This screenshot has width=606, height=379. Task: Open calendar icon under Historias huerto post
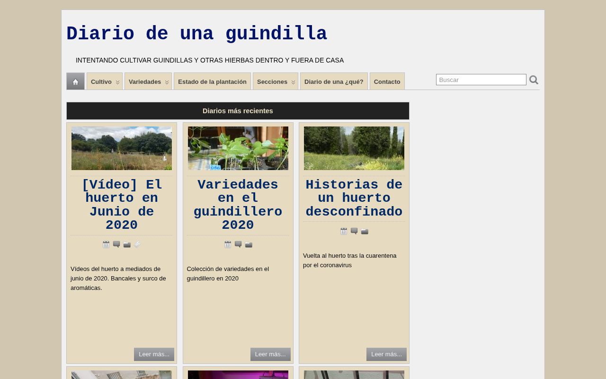pos(344,231)
